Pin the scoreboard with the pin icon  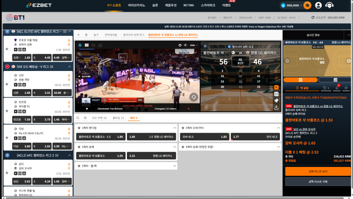276,101
